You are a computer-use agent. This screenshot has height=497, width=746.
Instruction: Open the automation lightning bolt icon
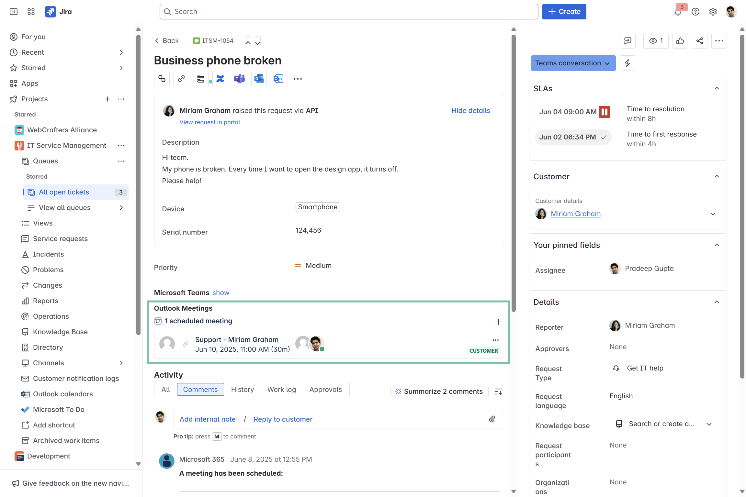coord(627,63)
